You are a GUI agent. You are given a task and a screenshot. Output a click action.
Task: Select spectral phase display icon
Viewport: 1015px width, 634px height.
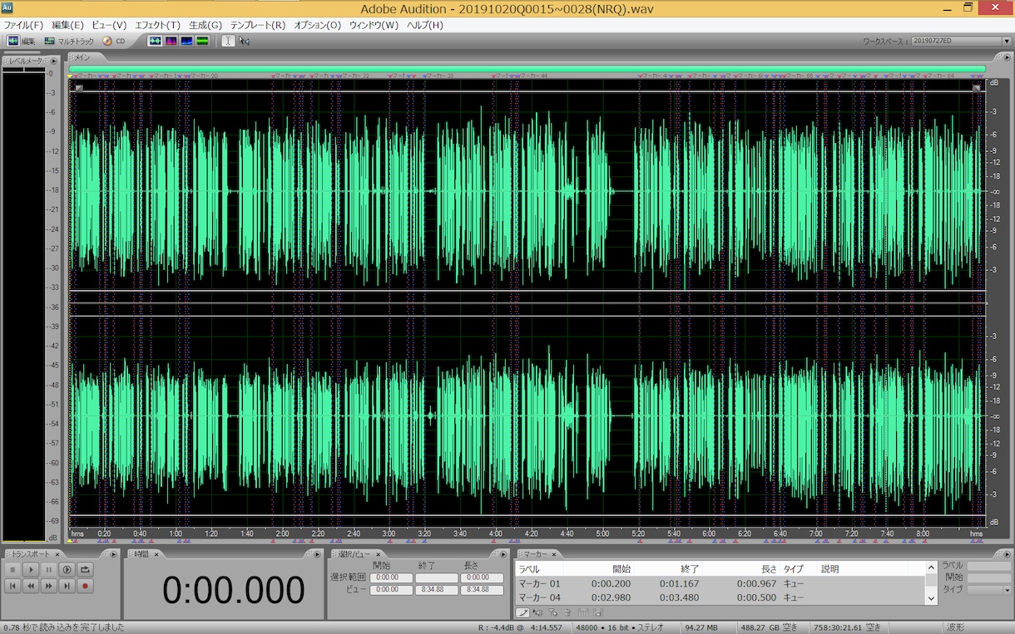point(202,41)
